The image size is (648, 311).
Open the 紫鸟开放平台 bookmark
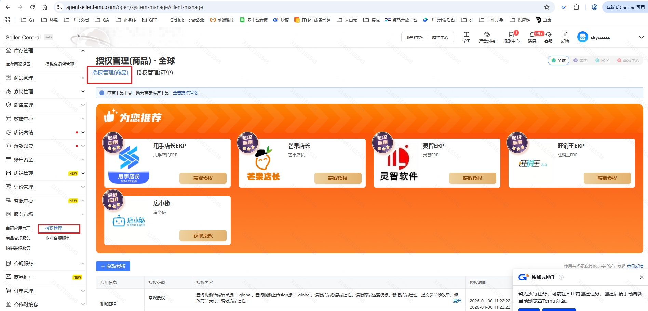(401, 20)
